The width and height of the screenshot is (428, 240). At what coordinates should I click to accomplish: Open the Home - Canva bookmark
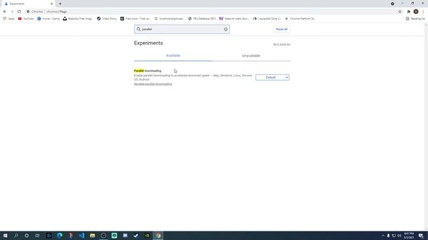[48, 19]
